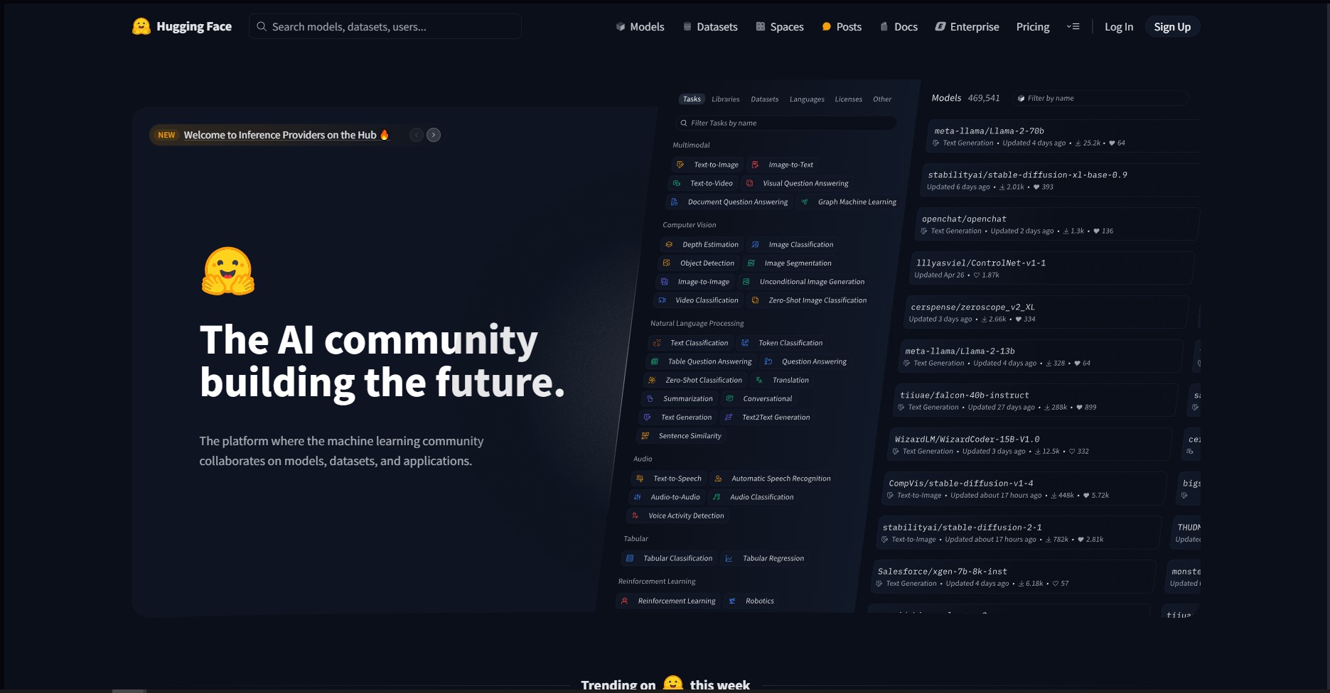Click the Image Segmentation icon
The image size is (1330, 693).
tap(751, 263)
